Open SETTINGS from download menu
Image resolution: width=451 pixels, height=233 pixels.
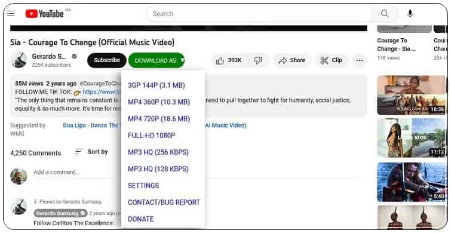(143, 186)
